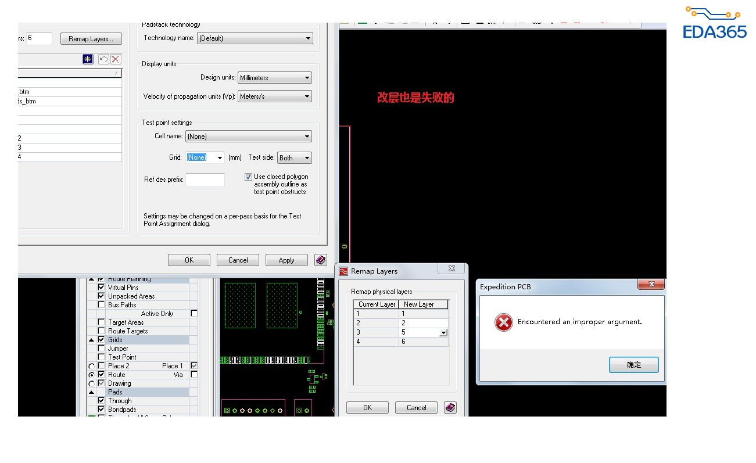Open New Layer dropdown for current layer 3
Viewport: 756px width, 463px height.
[443, 333]
